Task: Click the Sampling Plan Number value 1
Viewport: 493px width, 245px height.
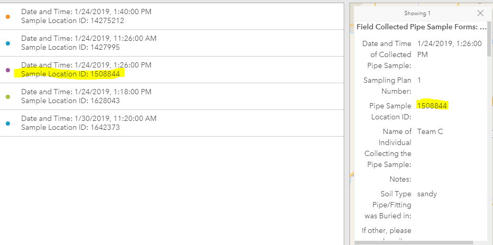Action: pyautogui.click(x=419, y=80)
